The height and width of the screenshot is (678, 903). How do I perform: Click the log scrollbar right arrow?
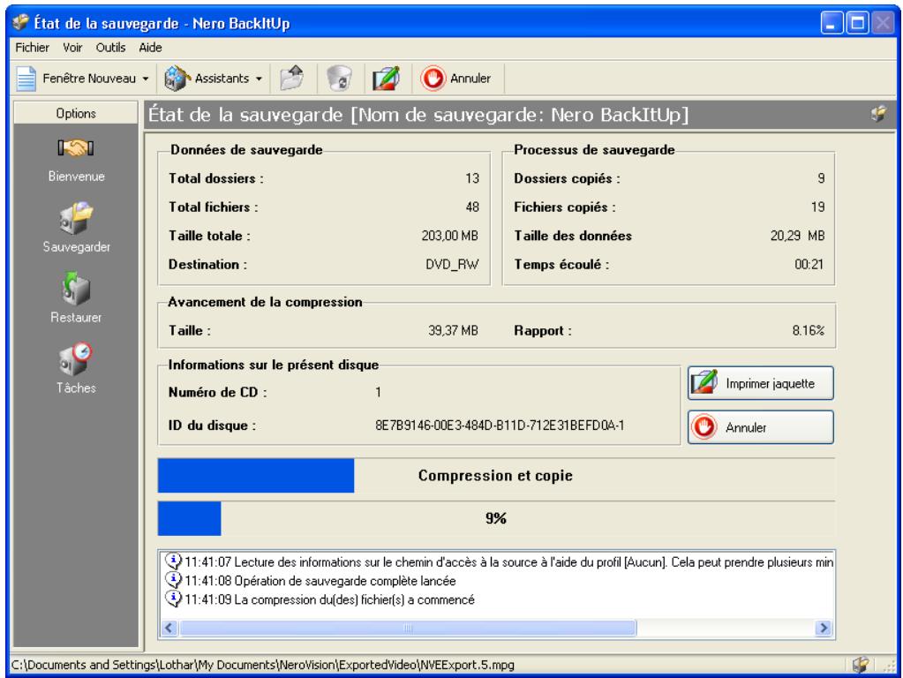pos(824,628)
